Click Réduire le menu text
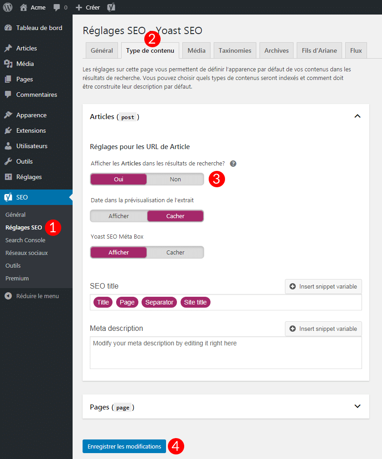382x459 pixels. tap(37, 296)
